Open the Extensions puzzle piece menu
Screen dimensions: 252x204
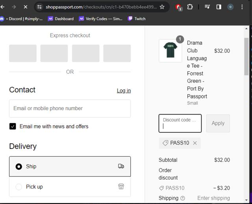[x=190, y=7]
